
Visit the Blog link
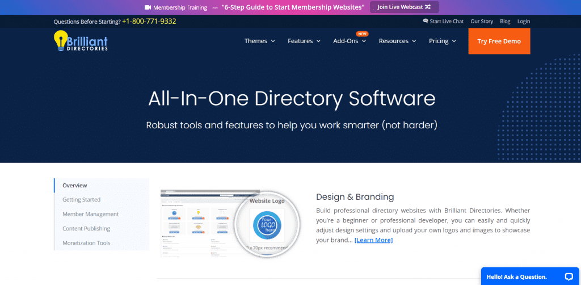pos(505,21)
